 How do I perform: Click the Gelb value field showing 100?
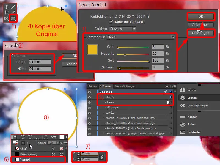[x=158, y=61]
